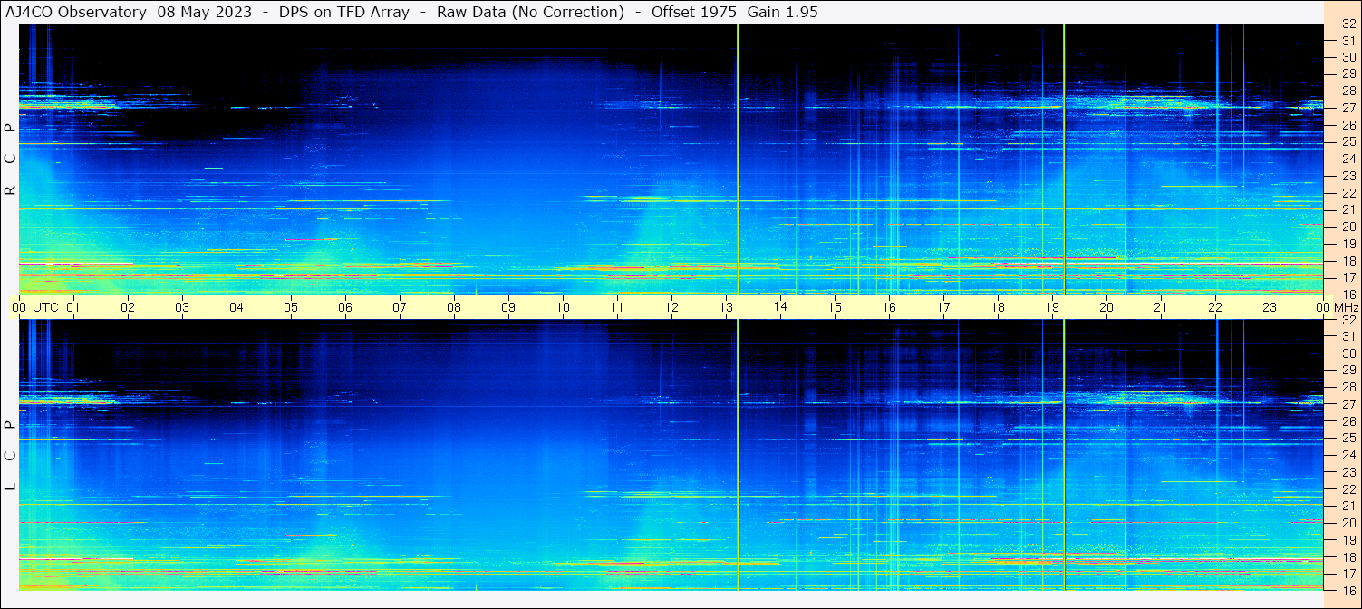Image resolution: width=1362 pixels, height=609 pixels.
Task: Select hour 06 on the UTC time axis
Action: 345,307
